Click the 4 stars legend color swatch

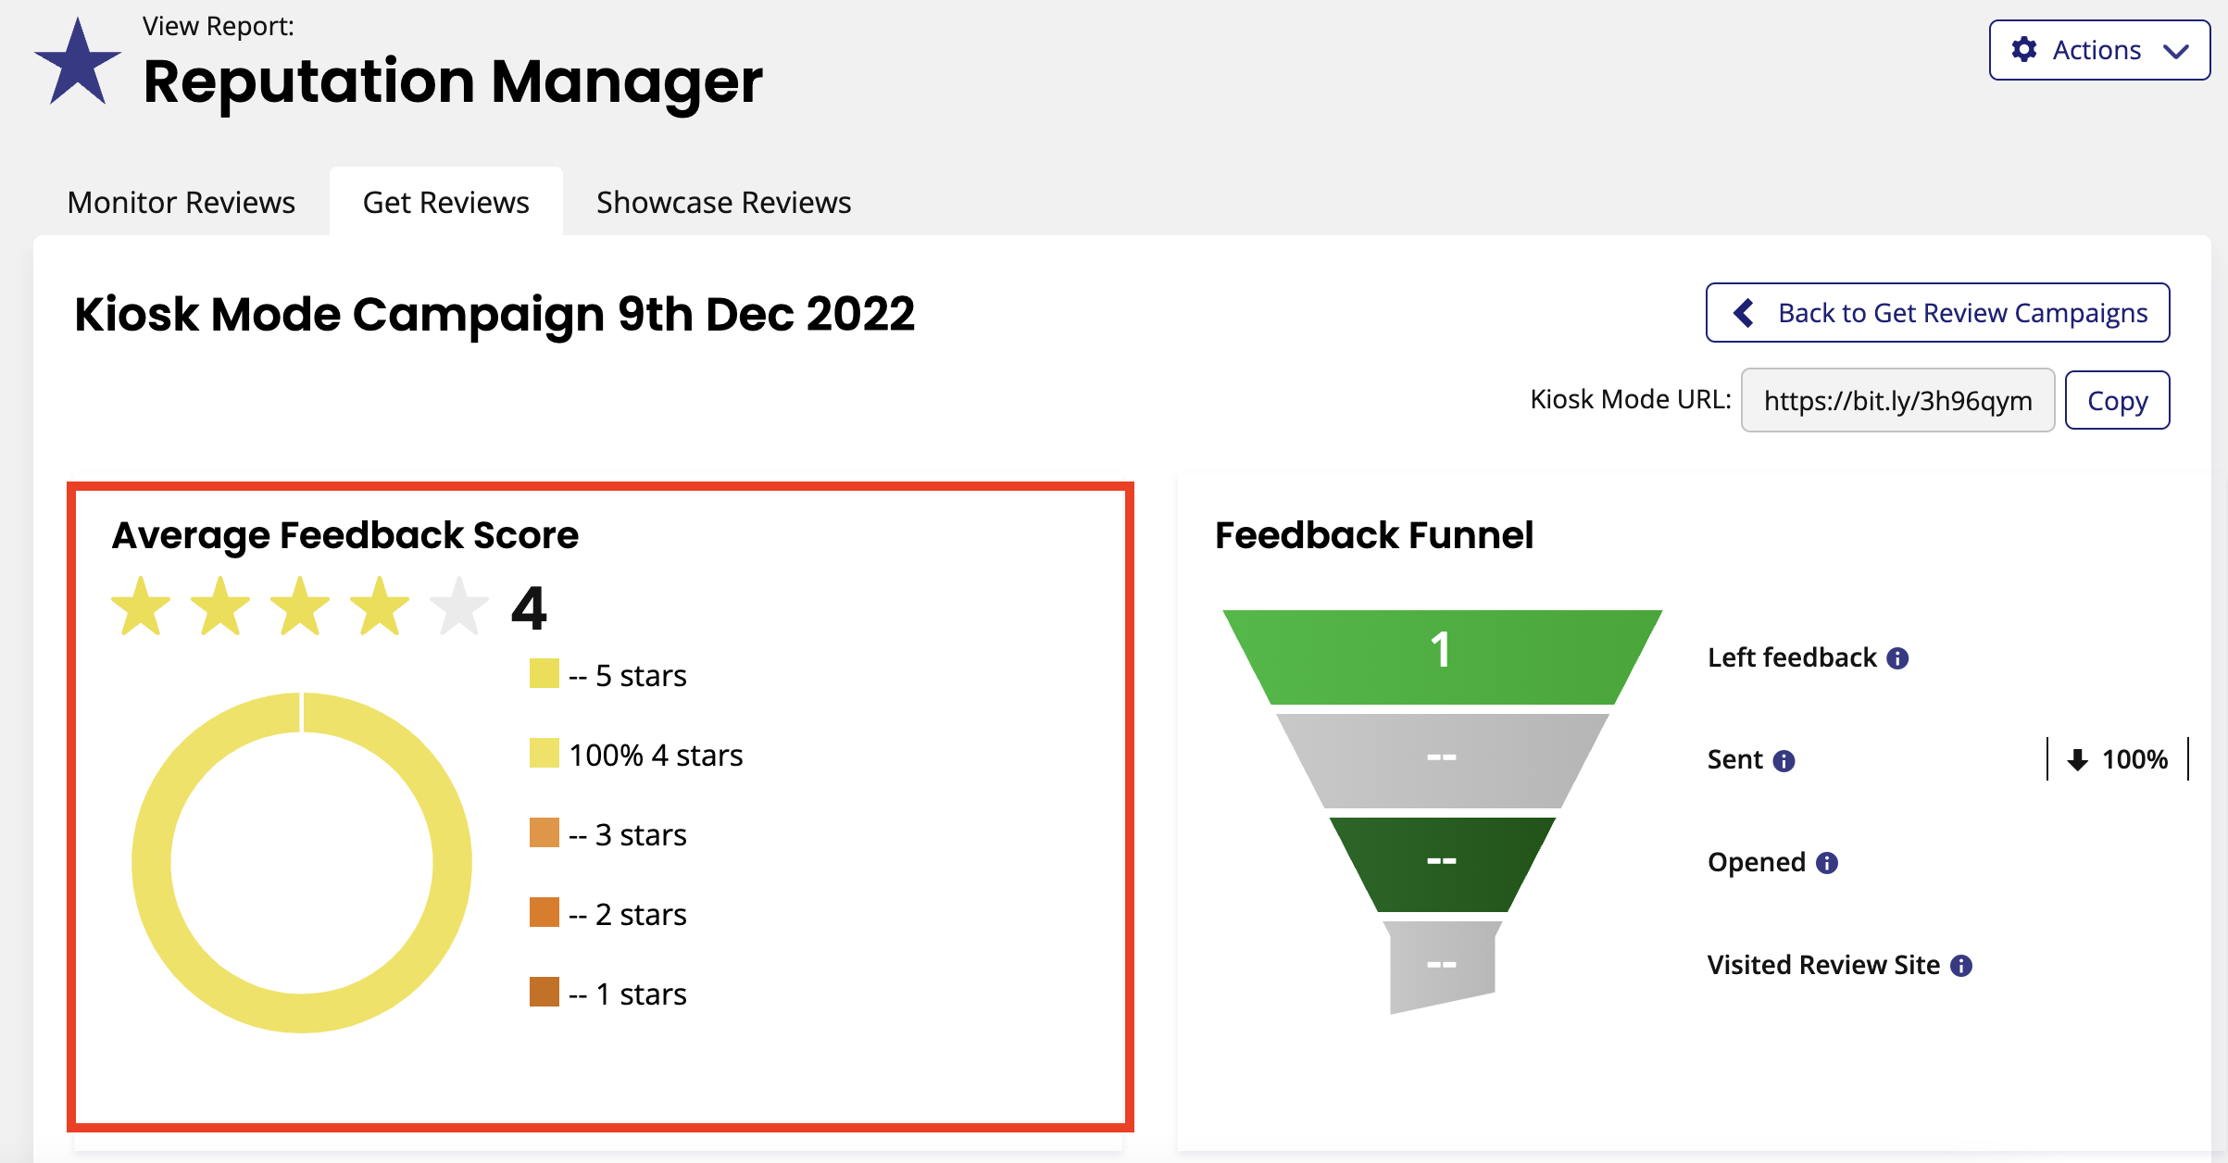point(544,754)
